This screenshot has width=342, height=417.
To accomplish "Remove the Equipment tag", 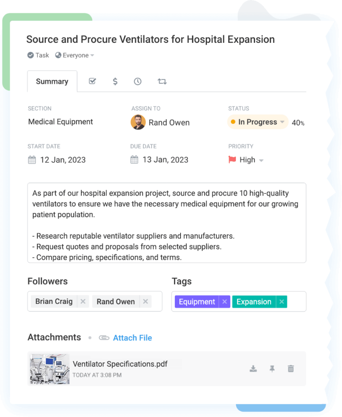I will (x=224, y=302).
